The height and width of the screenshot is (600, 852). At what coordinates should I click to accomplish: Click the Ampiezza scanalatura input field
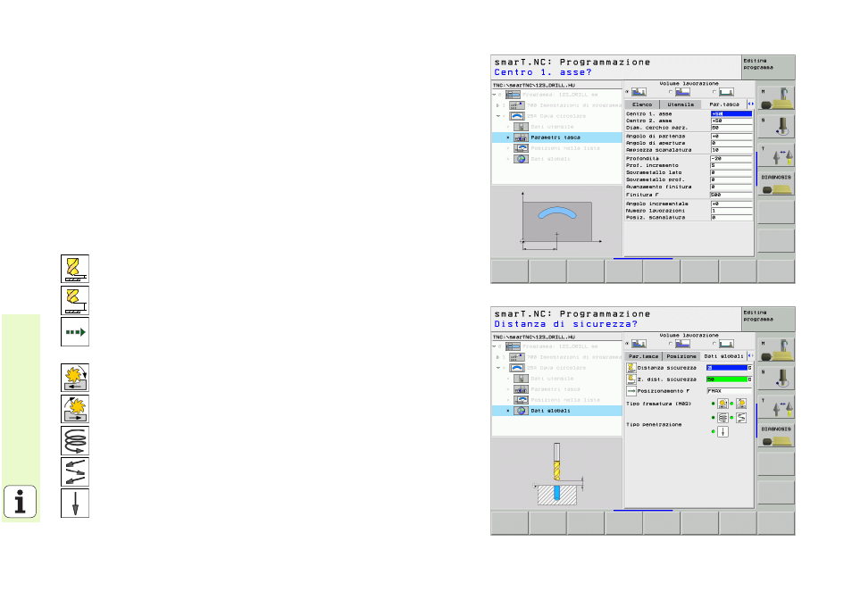pos(731,150)
